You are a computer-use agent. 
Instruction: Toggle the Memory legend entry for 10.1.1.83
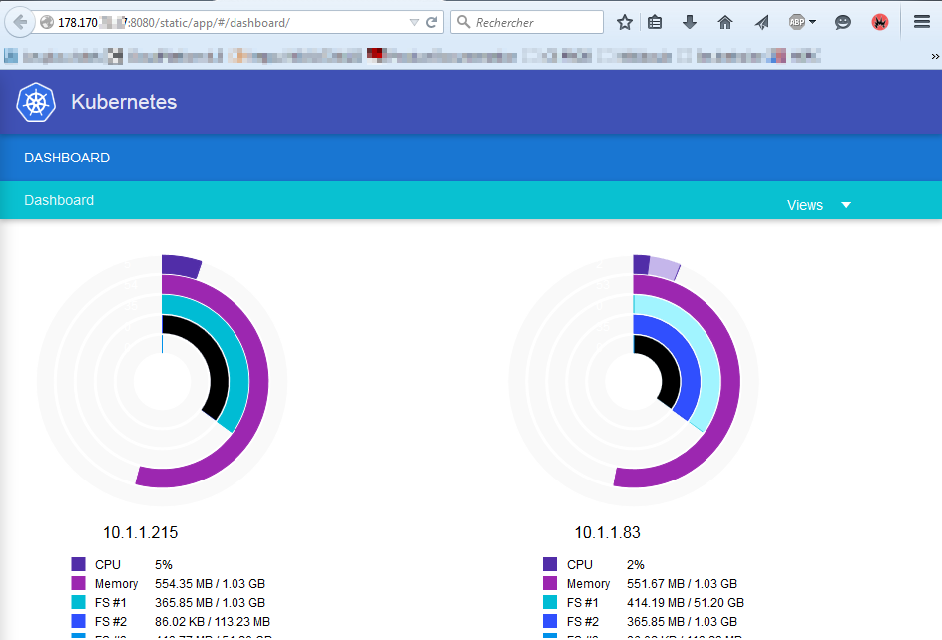pyautogui.click(x=588, y=583)
